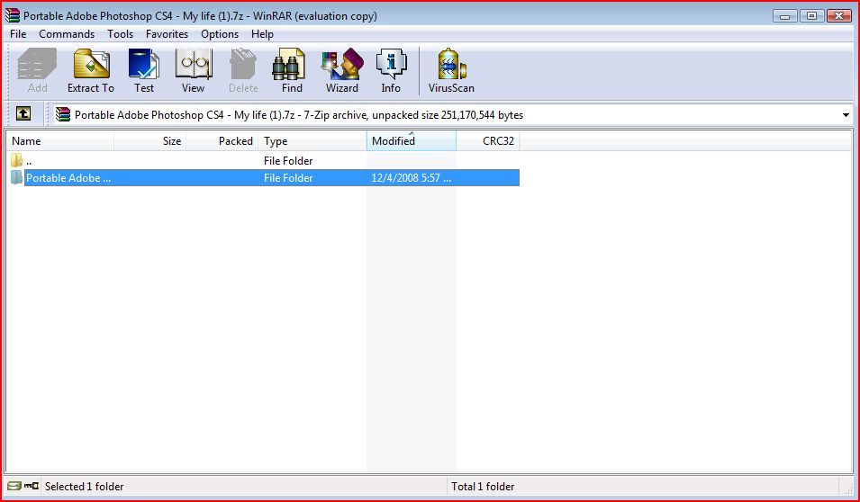
Task: Click WinRAR title bar application icon
Action: pos(12,16)
